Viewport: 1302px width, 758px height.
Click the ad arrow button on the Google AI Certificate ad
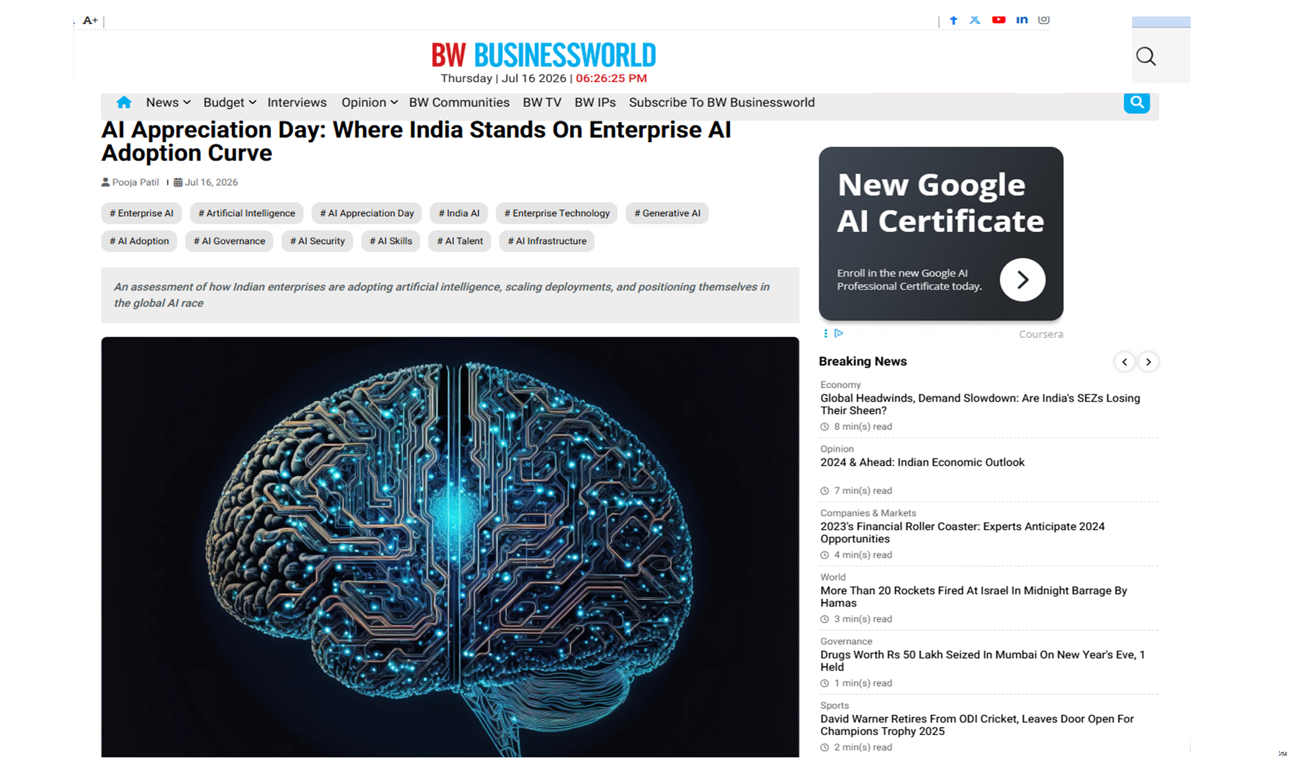point(1022,280)
